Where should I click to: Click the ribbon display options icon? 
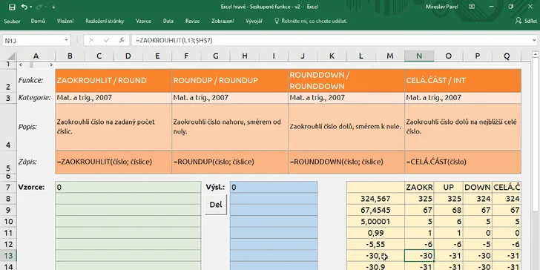click(x=472, y=7)
